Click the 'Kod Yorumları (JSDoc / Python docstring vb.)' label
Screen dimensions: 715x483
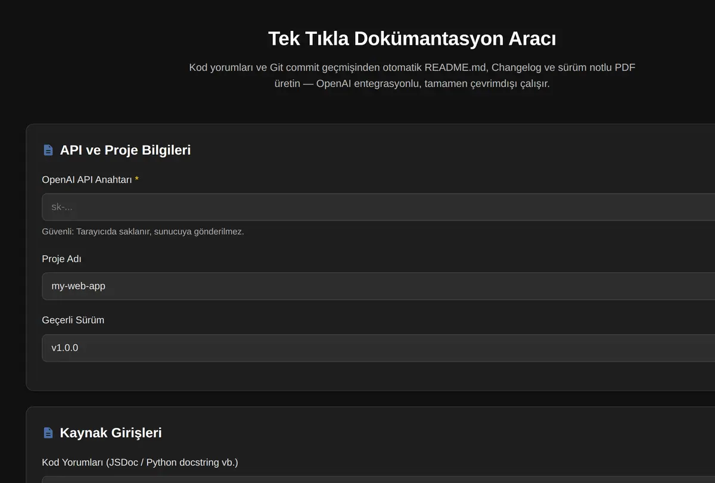click(x=140, y=462)
